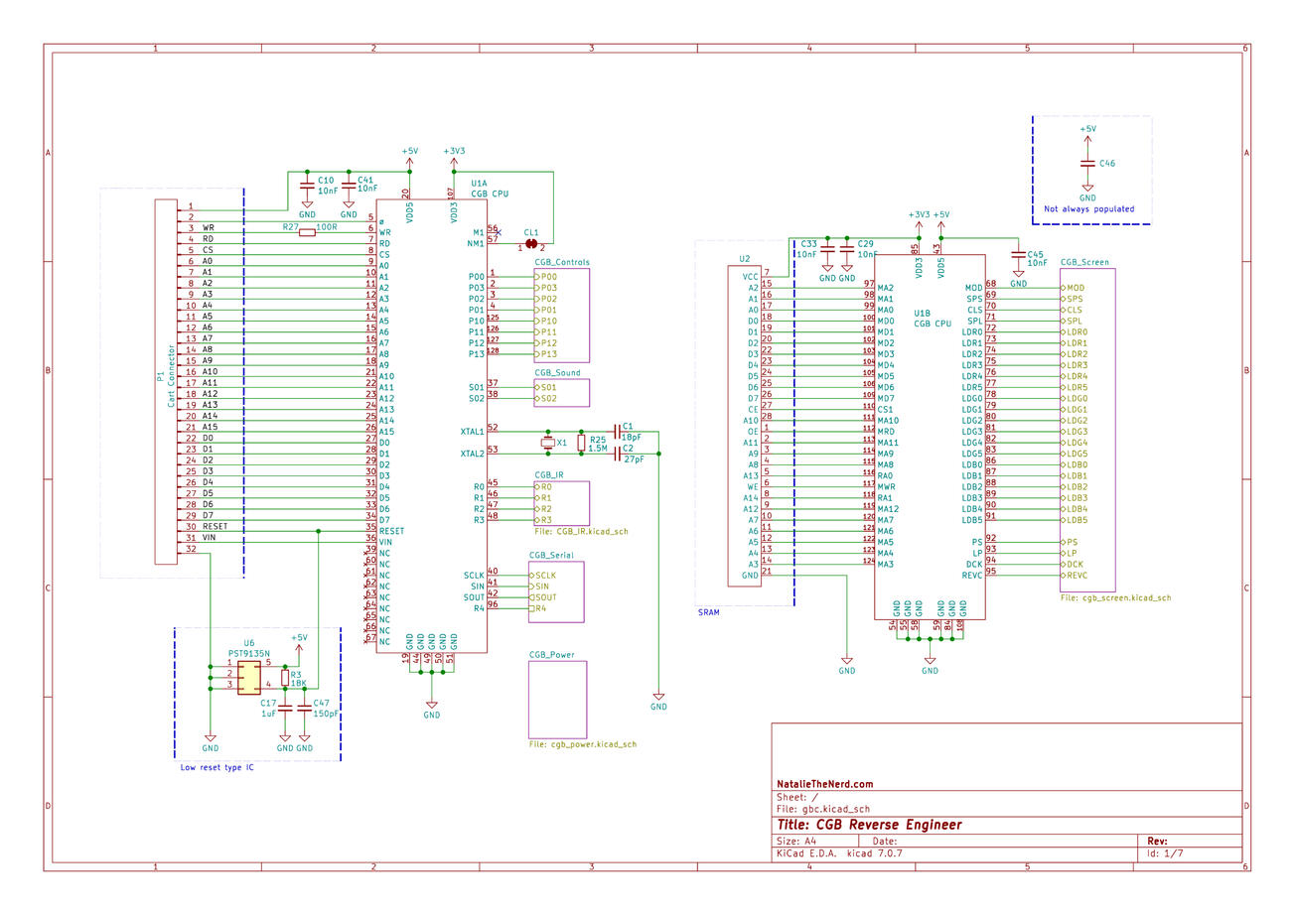Open the CGB_IR.kicad_sch sheet link
This screenshot has width=1295, height=915.
click(x=581, y=531)
